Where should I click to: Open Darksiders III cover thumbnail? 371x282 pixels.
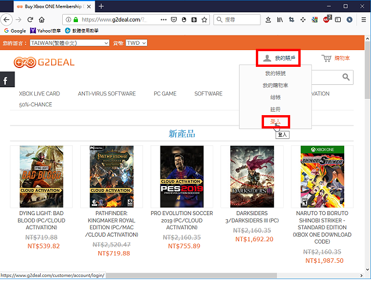point(252,177)
